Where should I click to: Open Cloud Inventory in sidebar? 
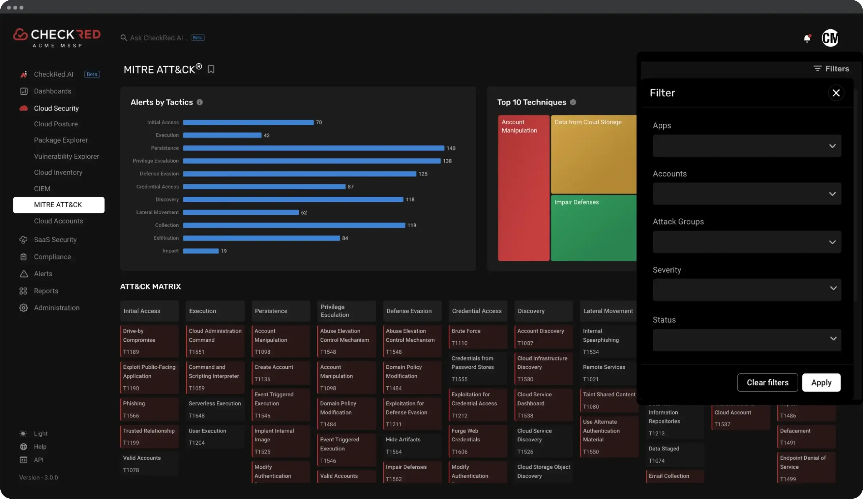(58, 172)
